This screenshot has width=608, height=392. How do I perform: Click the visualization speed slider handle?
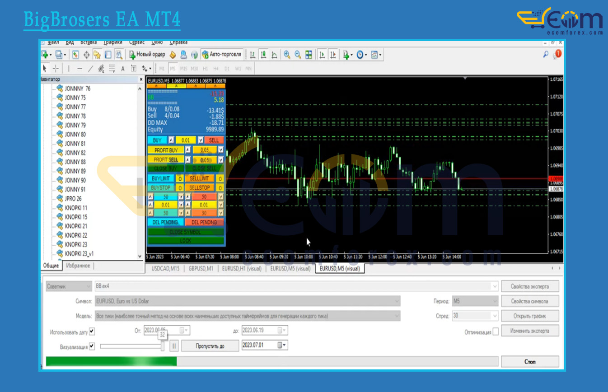(163, 346)
